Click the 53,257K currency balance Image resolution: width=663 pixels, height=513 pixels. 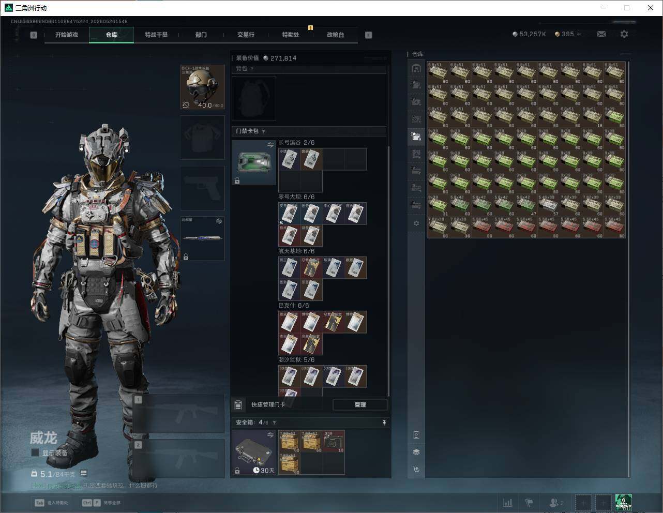[529, 34]
